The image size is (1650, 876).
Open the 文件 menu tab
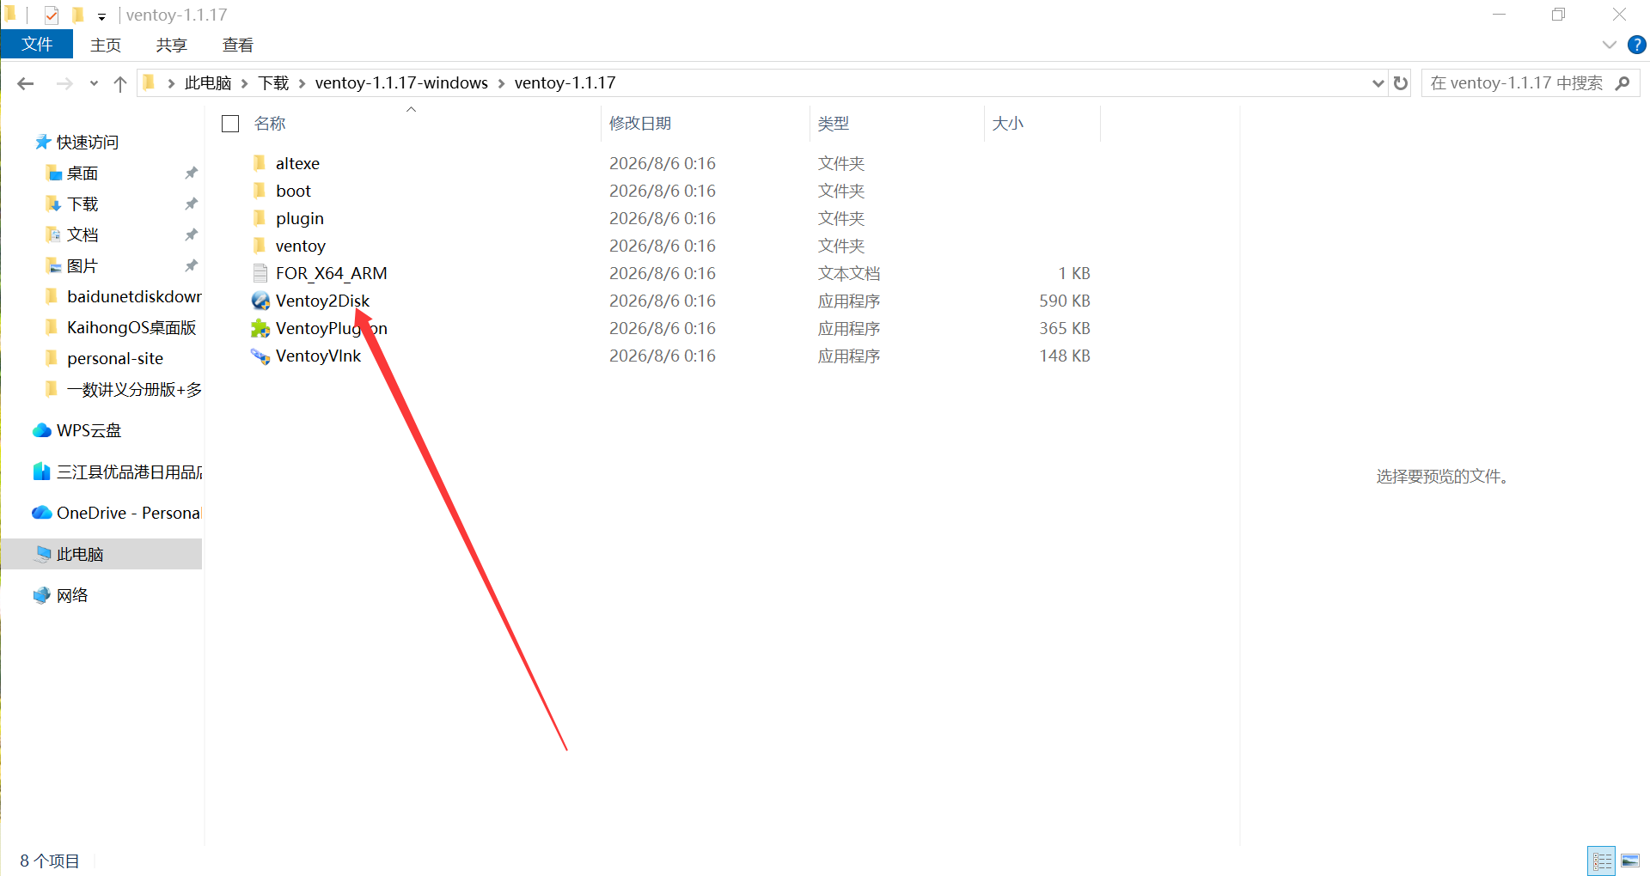point(37,45)
